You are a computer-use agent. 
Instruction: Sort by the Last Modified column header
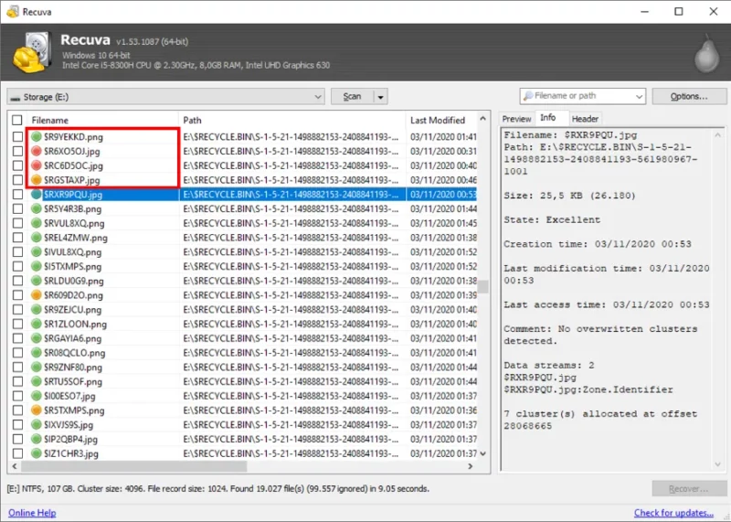click(x=441, y=121)
